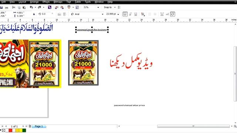Image resolution: width=237 pixels, height=133 pixels.
Task: Open the Options icon beside Snap to
Action: (x=119, y=7)
